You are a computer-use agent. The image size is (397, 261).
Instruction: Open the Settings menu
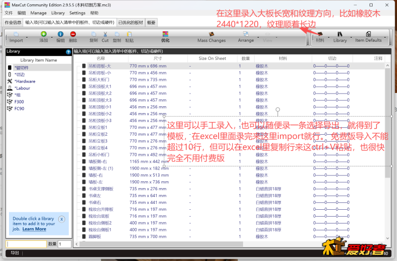[x=77, y=13]
